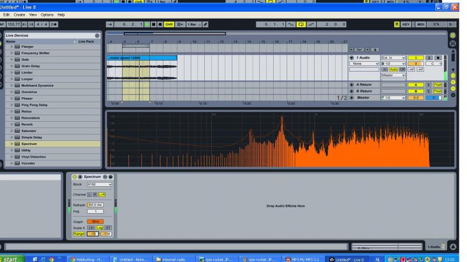
Task: Open the None clip chooser dropdown
Action: point(364,63)
